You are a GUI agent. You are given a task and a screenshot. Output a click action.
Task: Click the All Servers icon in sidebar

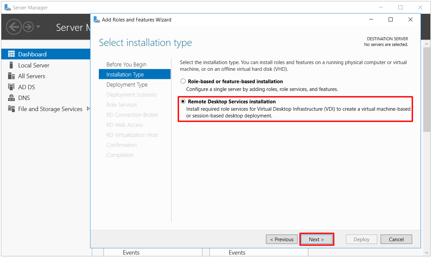(11, 76)
